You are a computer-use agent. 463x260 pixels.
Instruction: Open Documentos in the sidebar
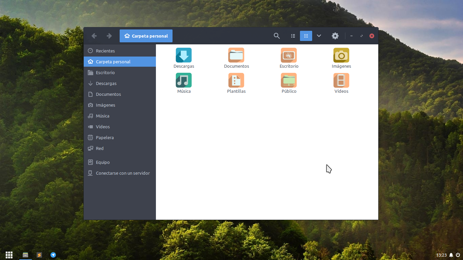point(120,94)
